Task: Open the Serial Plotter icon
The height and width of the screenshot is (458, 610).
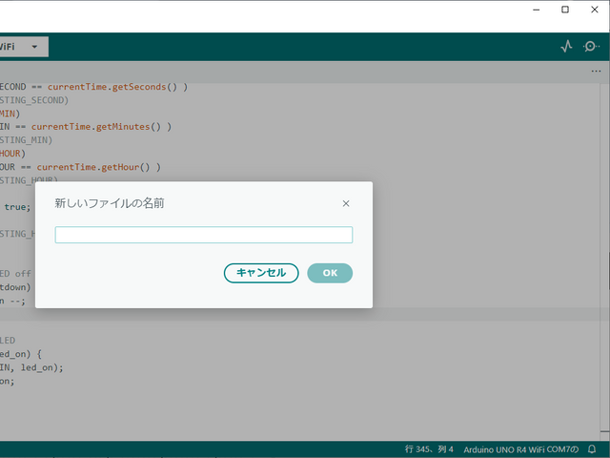Action: click(x=566, y=47)
